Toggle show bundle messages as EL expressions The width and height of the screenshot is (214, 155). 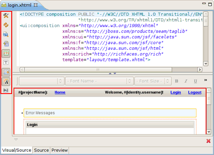pos(6,90)
